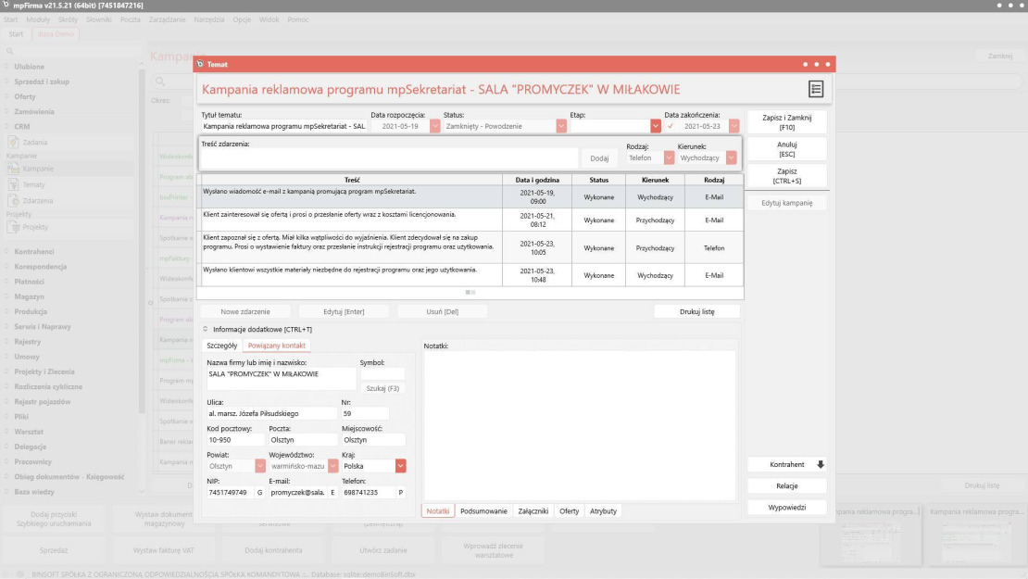Switch to the Atrybuty tab
1028x579 pixels.
(x=603, y=510)
